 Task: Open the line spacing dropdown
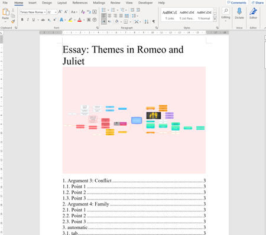135,16
